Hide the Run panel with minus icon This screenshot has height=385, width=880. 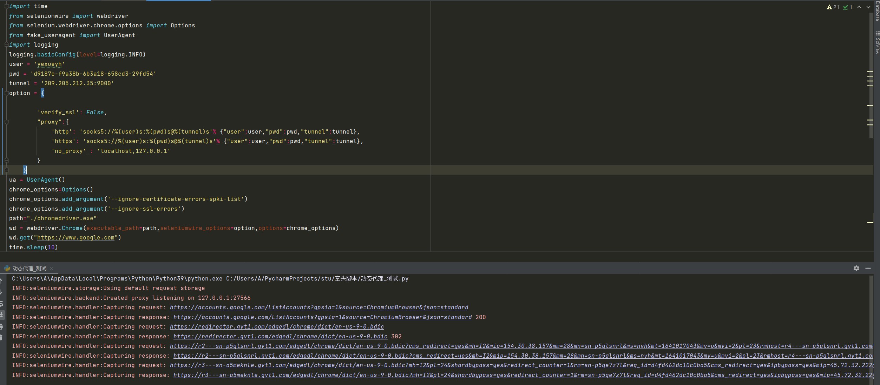point(868,268)
